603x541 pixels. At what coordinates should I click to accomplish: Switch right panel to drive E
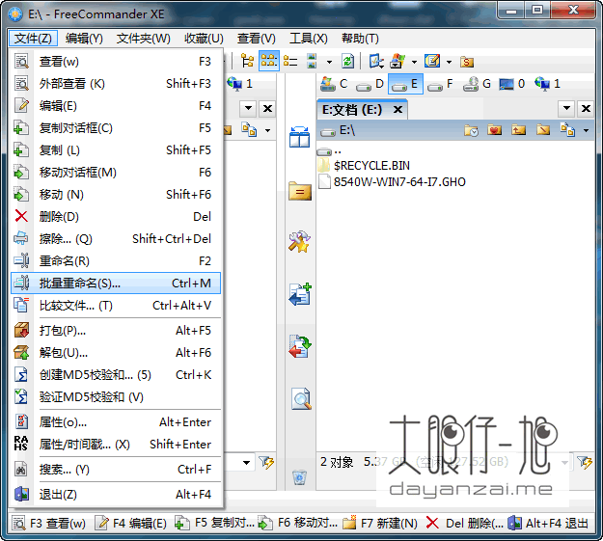tap(405, 84)
